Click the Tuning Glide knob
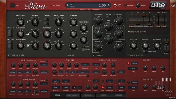The image size is (176, 99). pos(62,65)
